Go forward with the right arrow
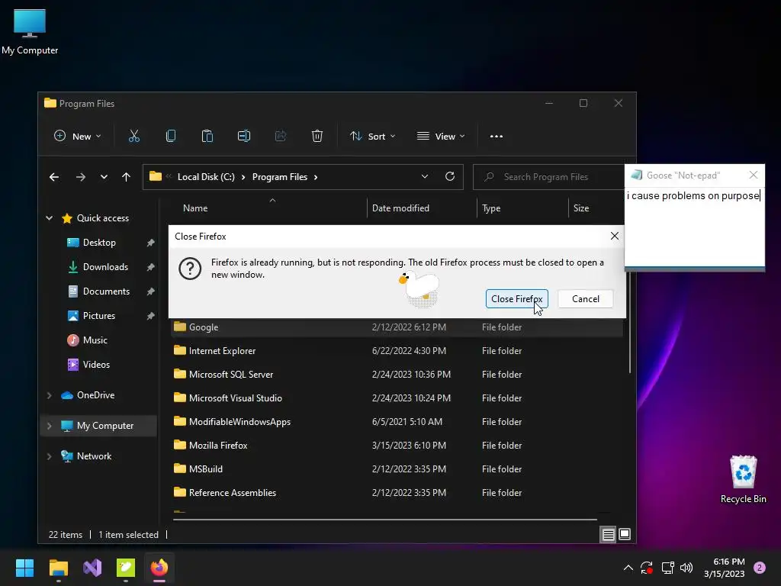This screenshot has width=781, height=586. pos(81,177)
